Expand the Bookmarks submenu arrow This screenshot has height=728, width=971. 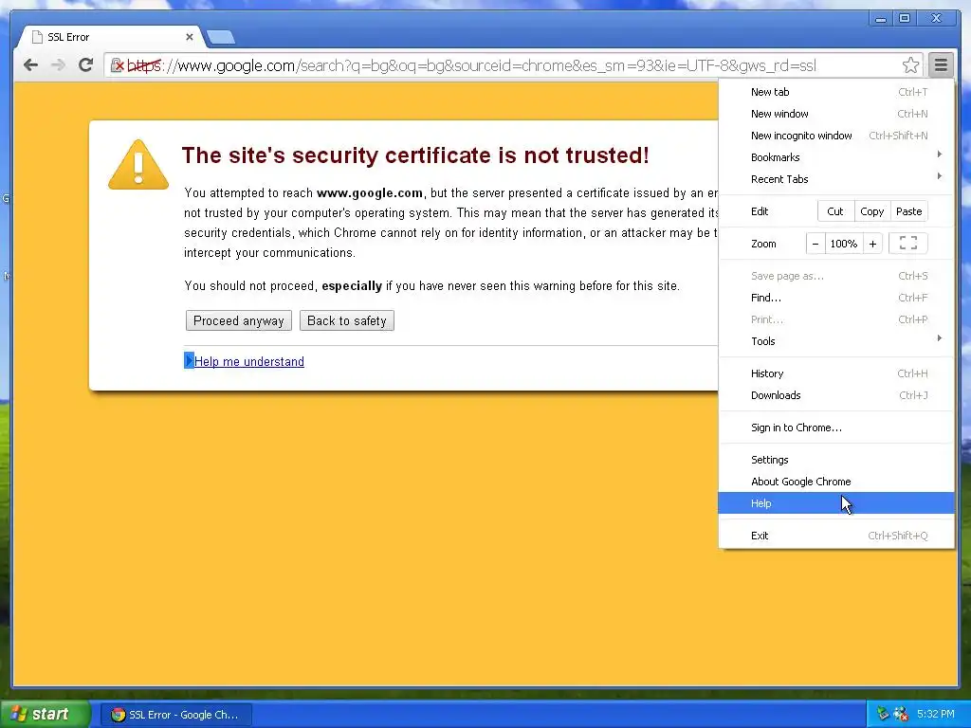[940, 155]
